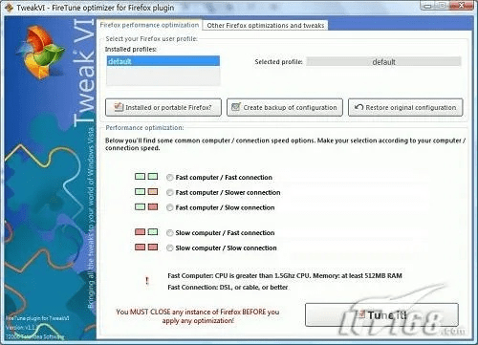
Task: Select the default profile in Installed profiles list
Action: click(x=163, y=61)
